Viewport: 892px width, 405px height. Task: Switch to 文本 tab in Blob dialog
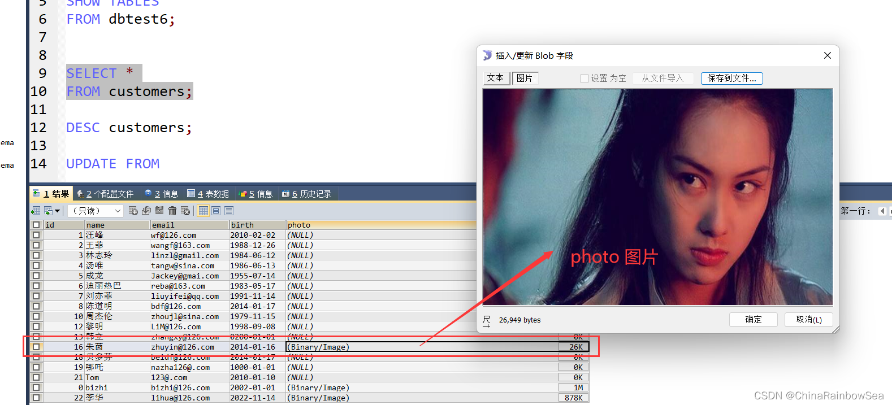496,78
